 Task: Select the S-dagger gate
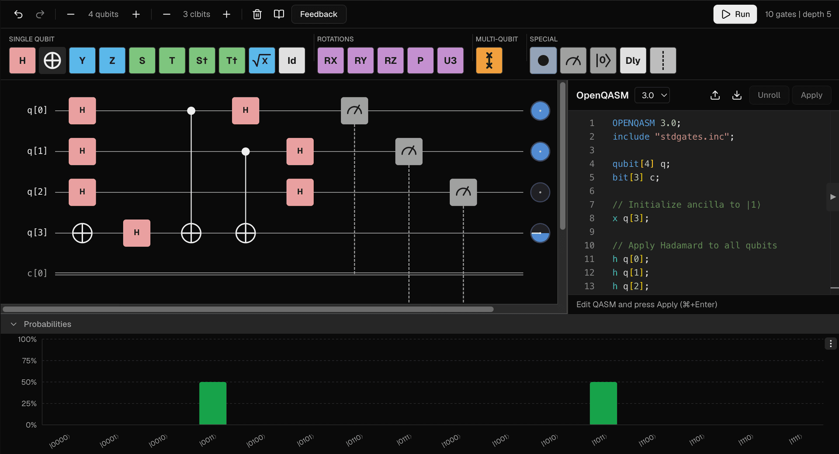(x=202, y=61)
